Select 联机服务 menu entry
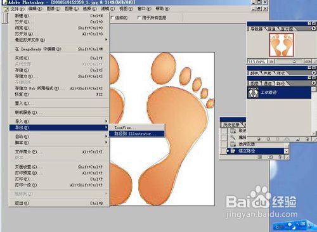Screen dimensions: 317x232 coord(59,112)
